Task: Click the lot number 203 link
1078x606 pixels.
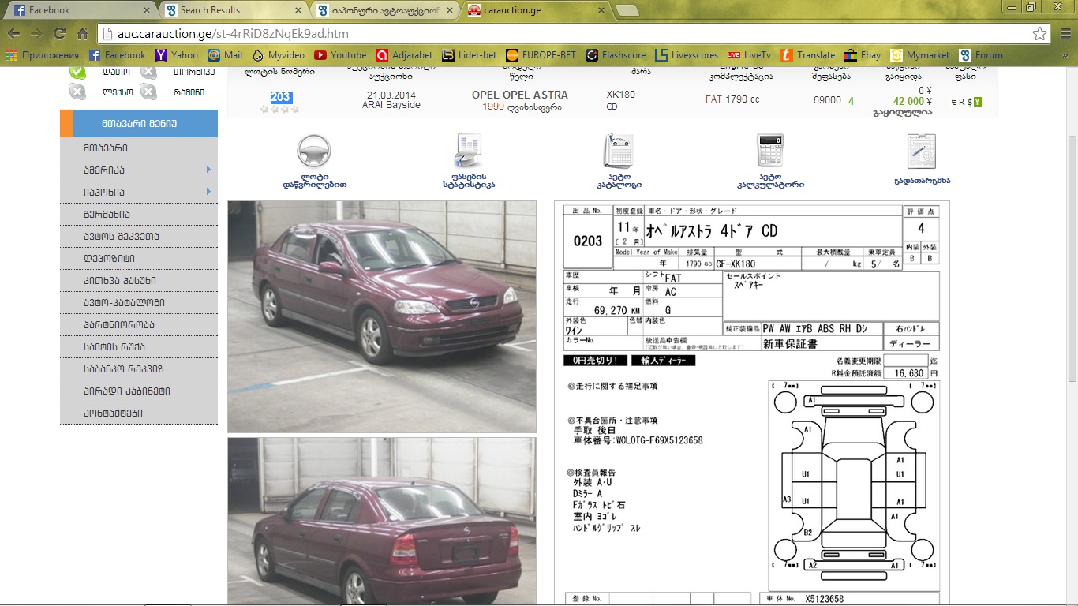Action: pos(280,97)
